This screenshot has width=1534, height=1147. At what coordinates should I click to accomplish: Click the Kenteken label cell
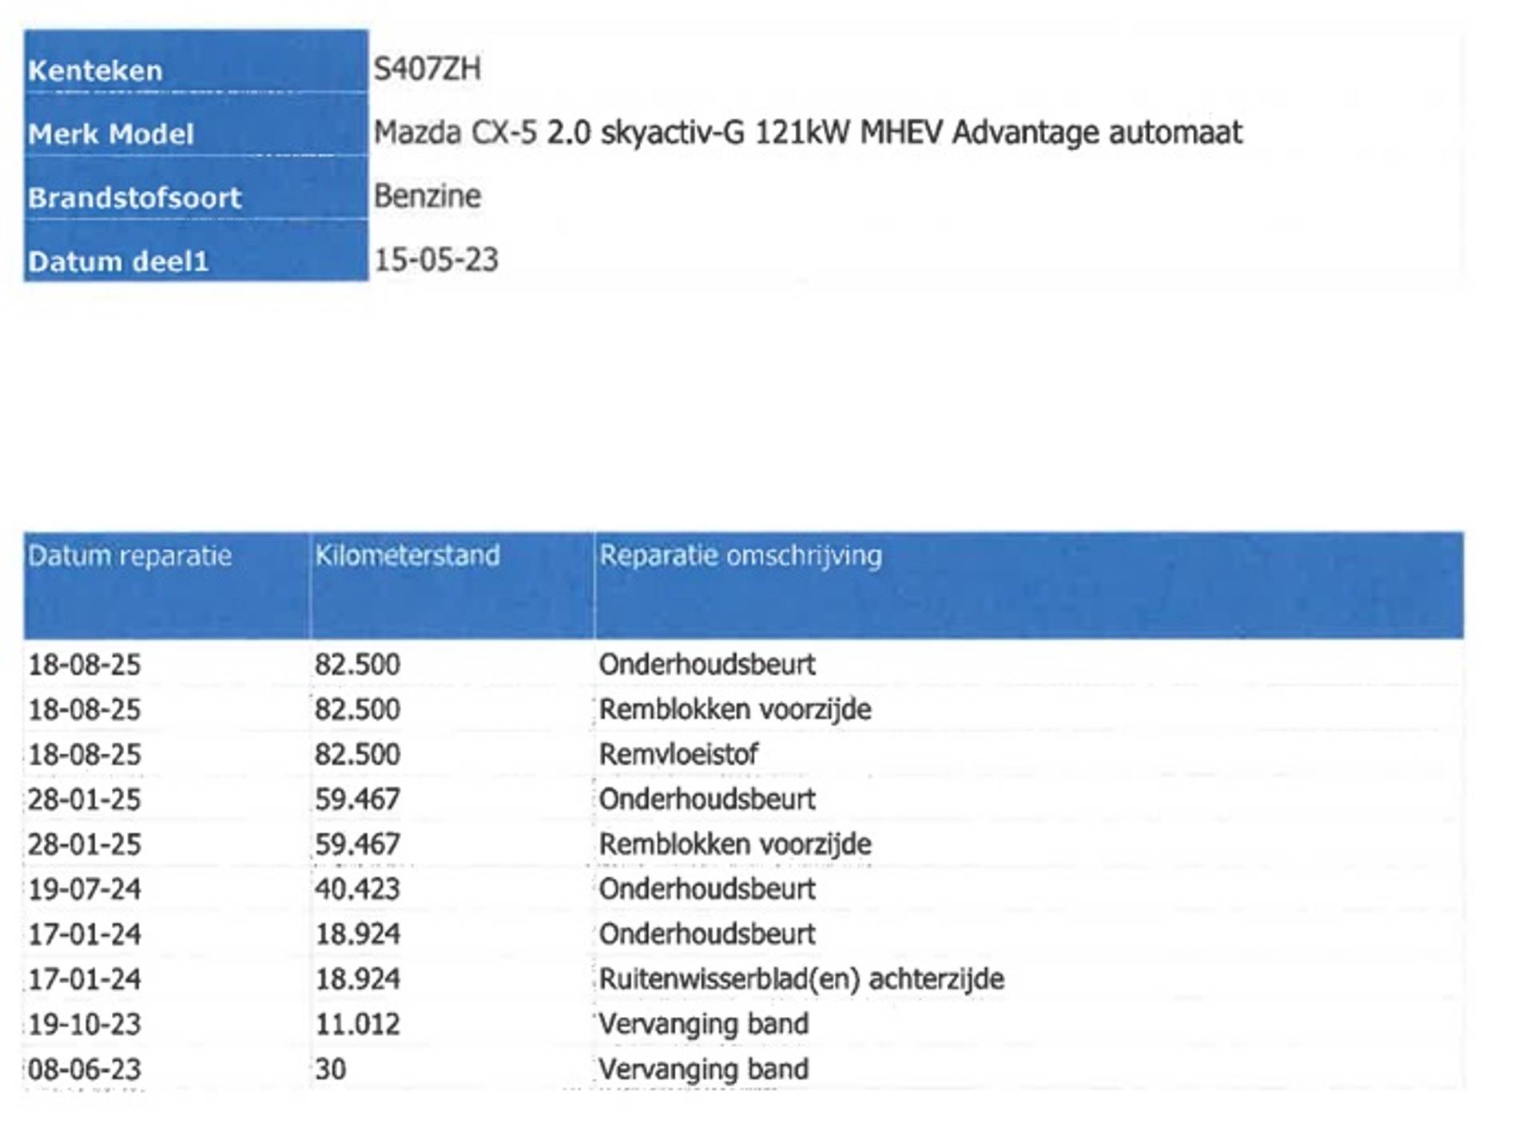click(95, 70)
